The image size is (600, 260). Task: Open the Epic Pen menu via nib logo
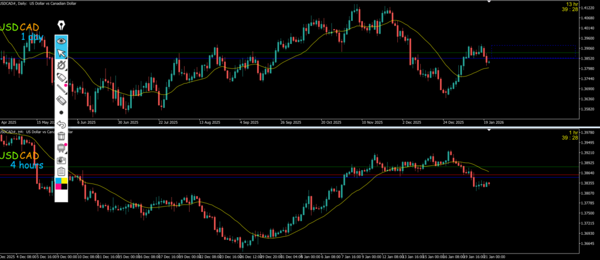pyautogui.click(x=61, y=26)
